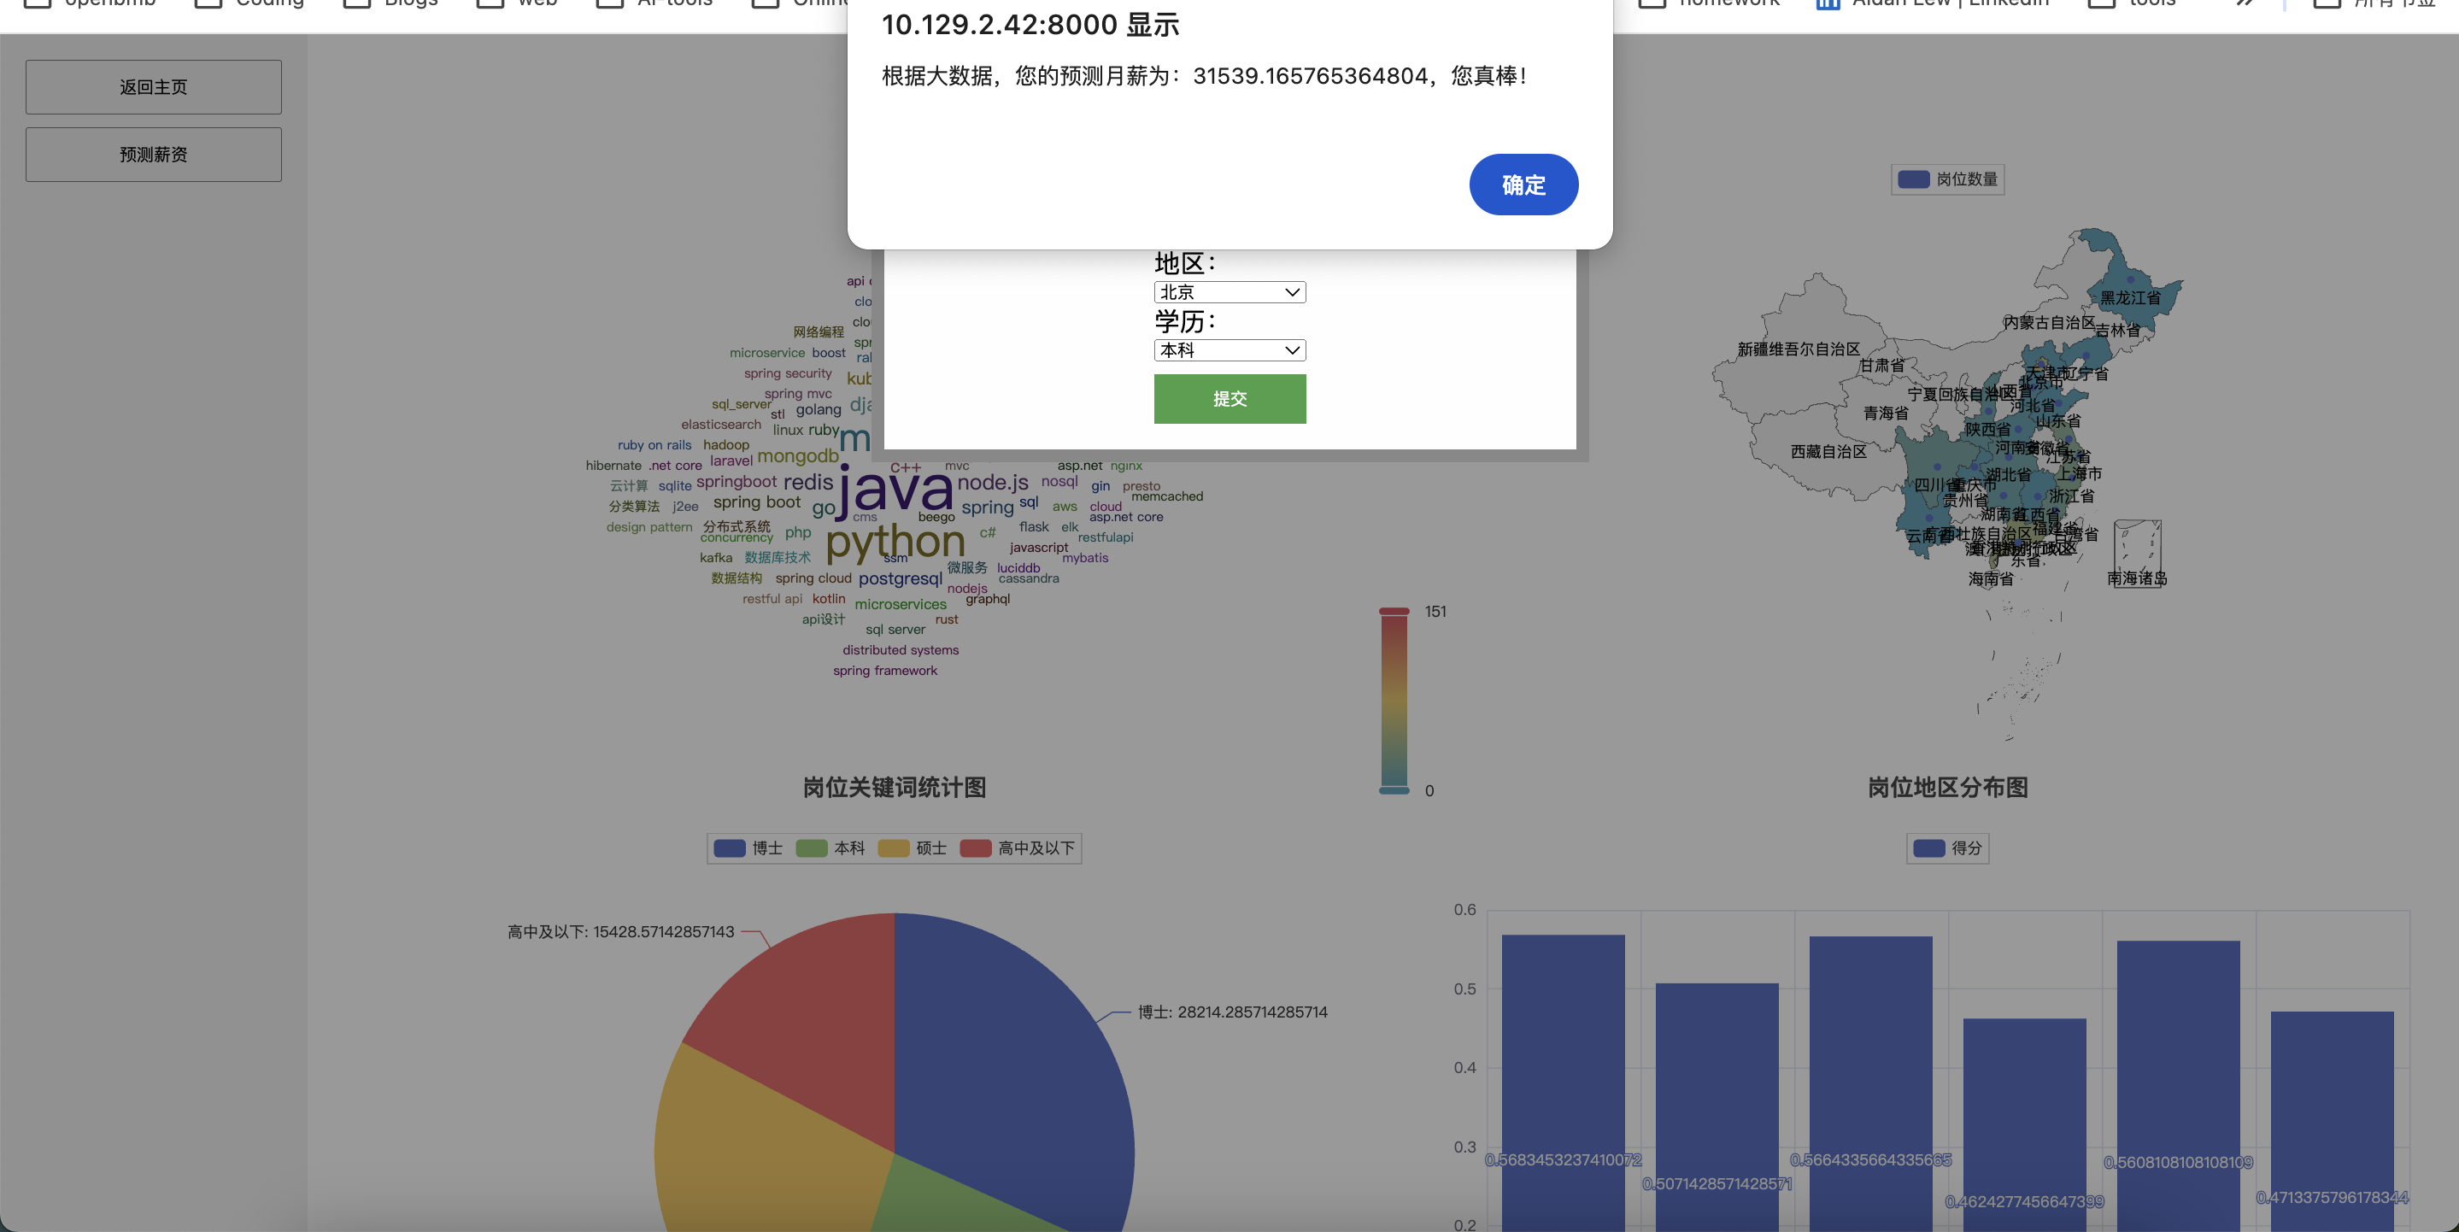Click the word graphql in the word cloud
Viewport: 2459px width, 1232px height.
pyautogui.click(x=987, y=599)
